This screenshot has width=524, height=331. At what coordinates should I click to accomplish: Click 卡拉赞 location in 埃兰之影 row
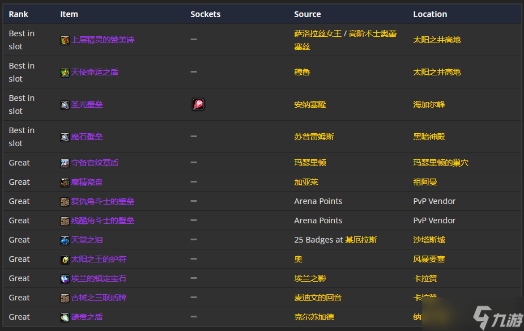coord(425,278)
